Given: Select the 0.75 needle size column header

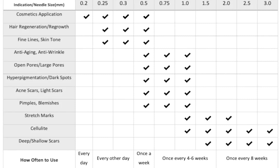Looking at the screenshot, I should (165, 3).
